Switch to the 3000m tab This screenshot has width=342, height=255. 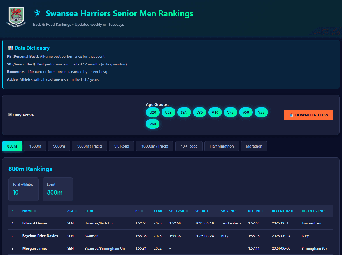(x=59, y=146)
